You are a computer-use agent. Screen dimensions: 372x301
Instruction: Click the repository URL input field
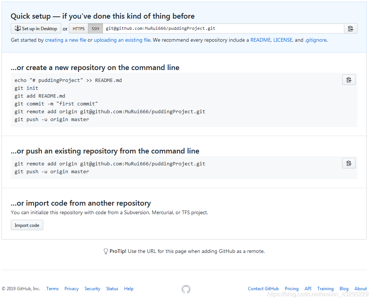223,28
